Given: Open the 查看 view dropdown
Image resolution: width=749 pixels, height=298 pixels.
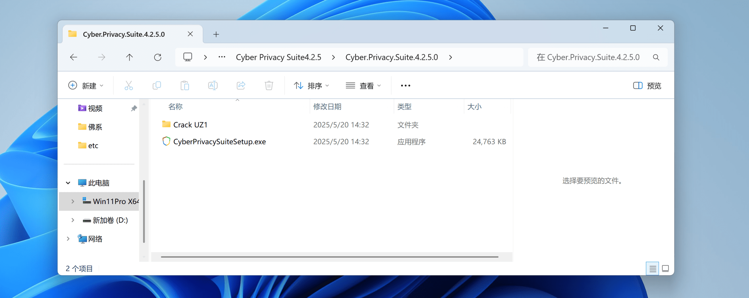Looking at the screenshot, I should [363, 86].
